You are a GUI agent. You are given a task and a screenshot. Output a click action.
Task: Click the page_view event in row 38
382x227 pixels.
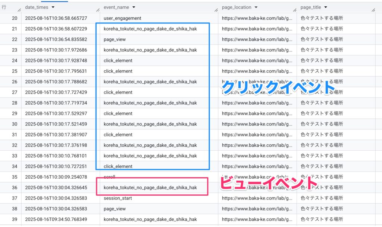tap(115, 209)
